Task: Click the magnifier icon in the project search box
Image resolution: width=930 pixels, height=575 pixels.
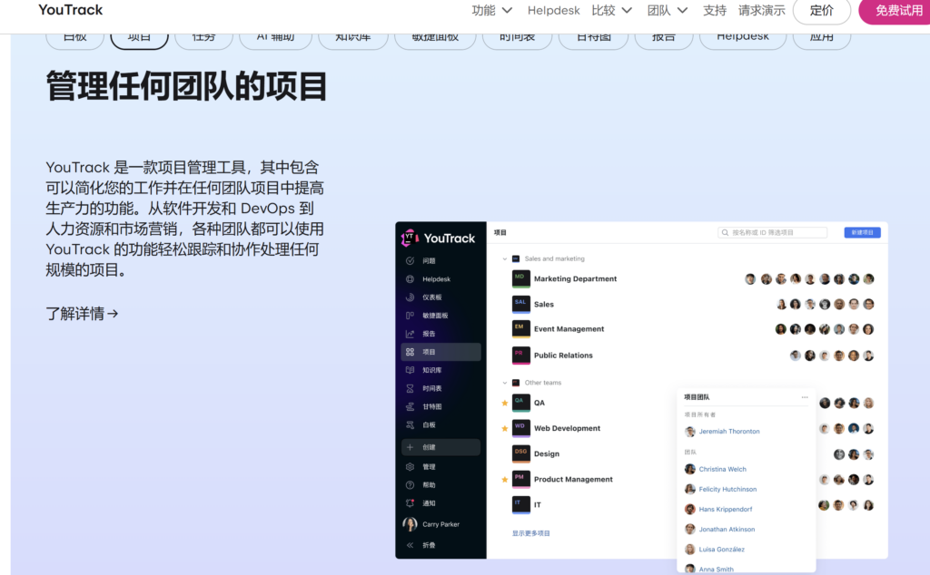Action: (x=725, y=233)
